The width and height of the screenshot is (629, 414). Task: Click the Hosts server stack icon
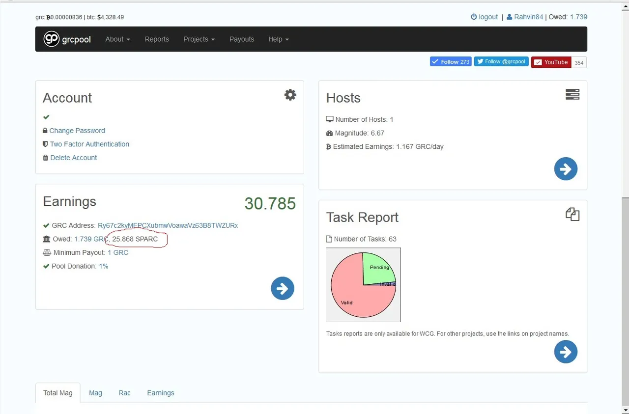pos(572,94)
